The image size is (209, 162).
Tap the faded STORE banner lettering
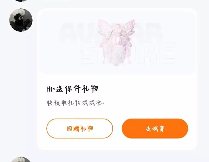[128, 53]
